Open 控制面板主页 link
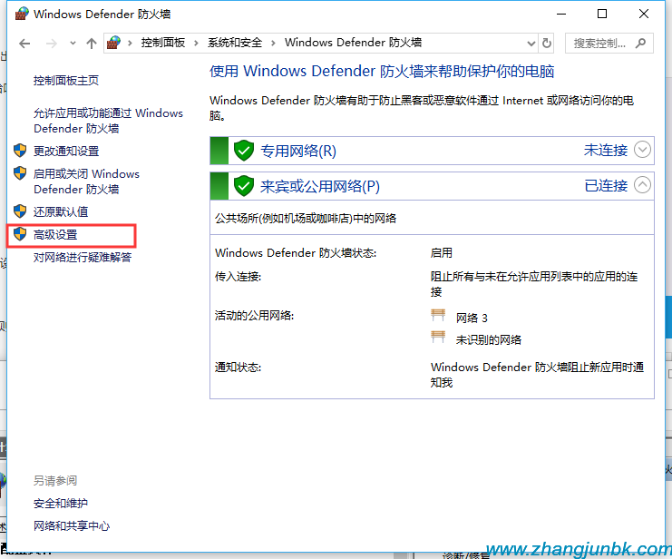The image size is (672, 559). pyautogui.click(x=66, y=80)
